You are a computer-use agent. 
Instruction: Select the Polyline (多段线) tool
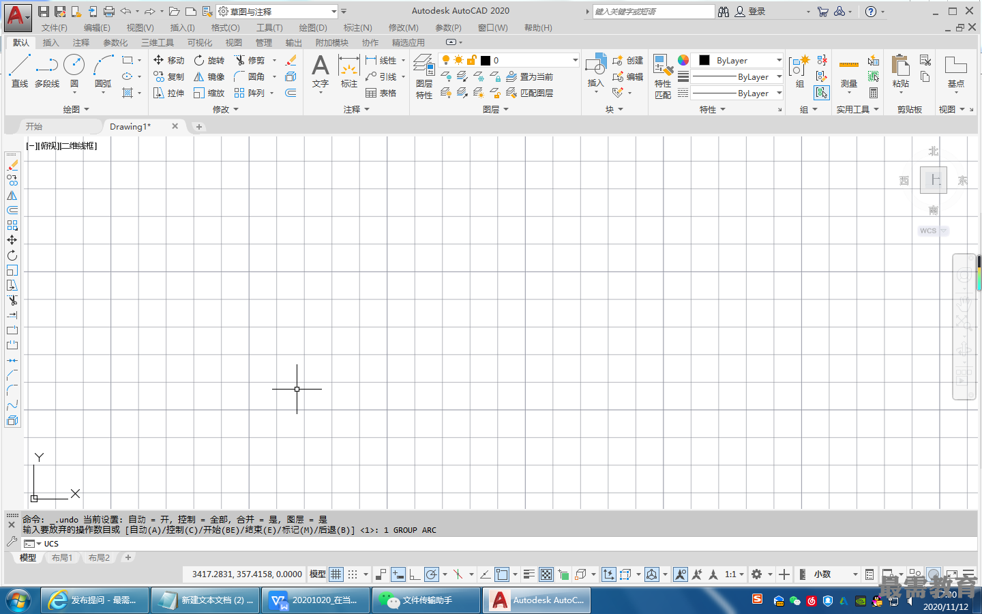click(x=47, y=71)
